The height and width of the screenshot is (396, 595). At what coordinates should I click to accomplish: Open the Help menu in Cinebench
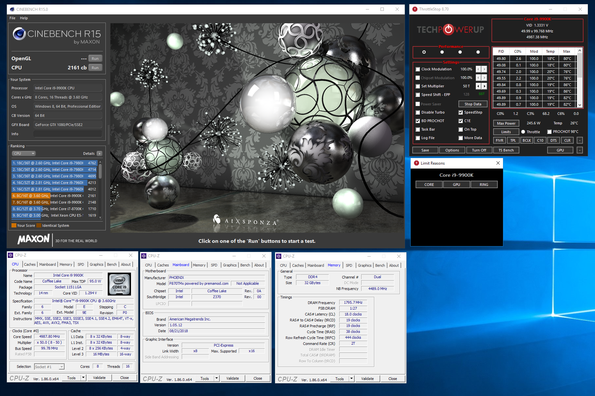(x=24, y=18)
